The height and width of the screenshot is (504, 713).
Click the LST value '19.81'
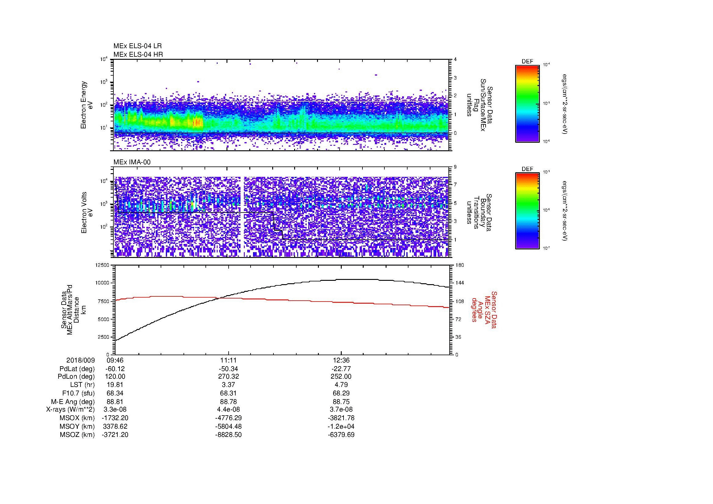(115, 385)
